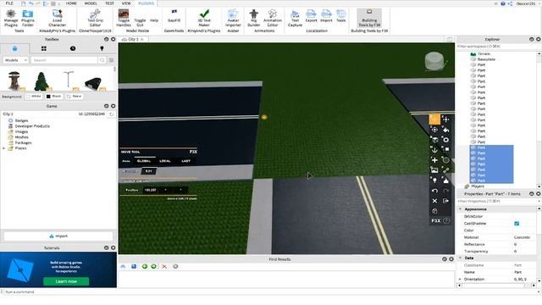
Task: Open localization Tools
Action: 340,16
